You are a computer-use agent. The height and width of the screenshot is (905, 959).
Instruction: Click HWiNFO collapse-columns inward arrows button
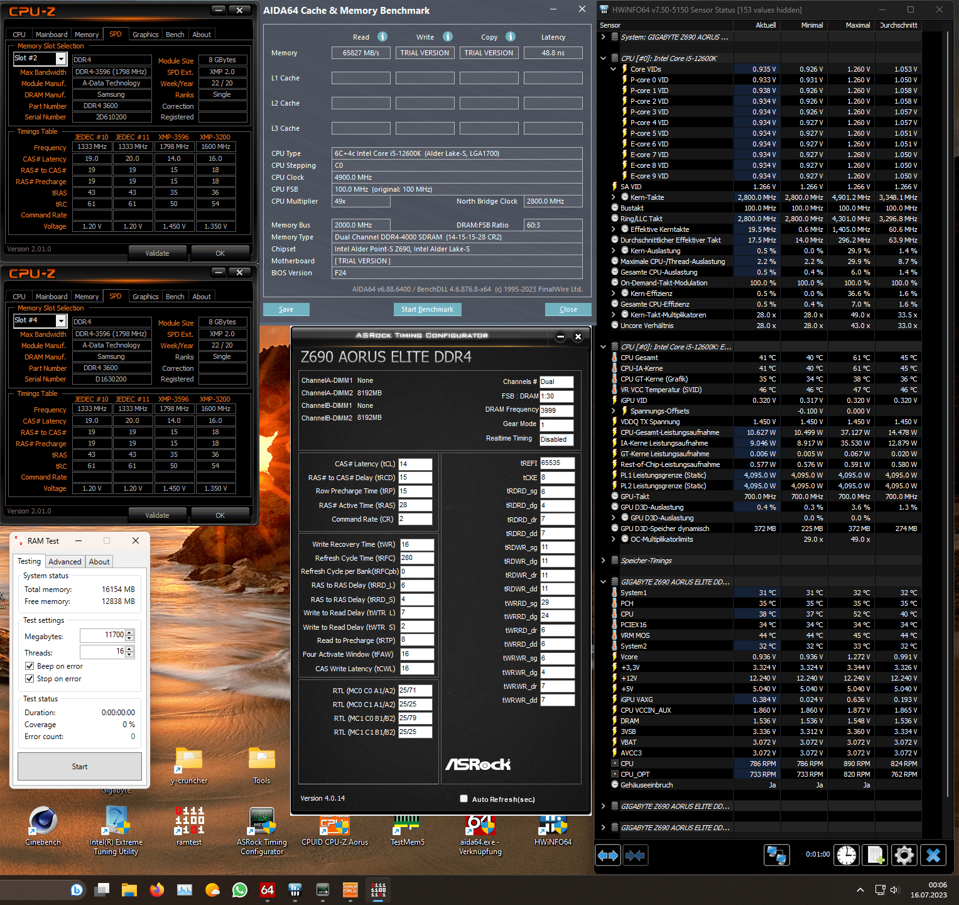635,855
